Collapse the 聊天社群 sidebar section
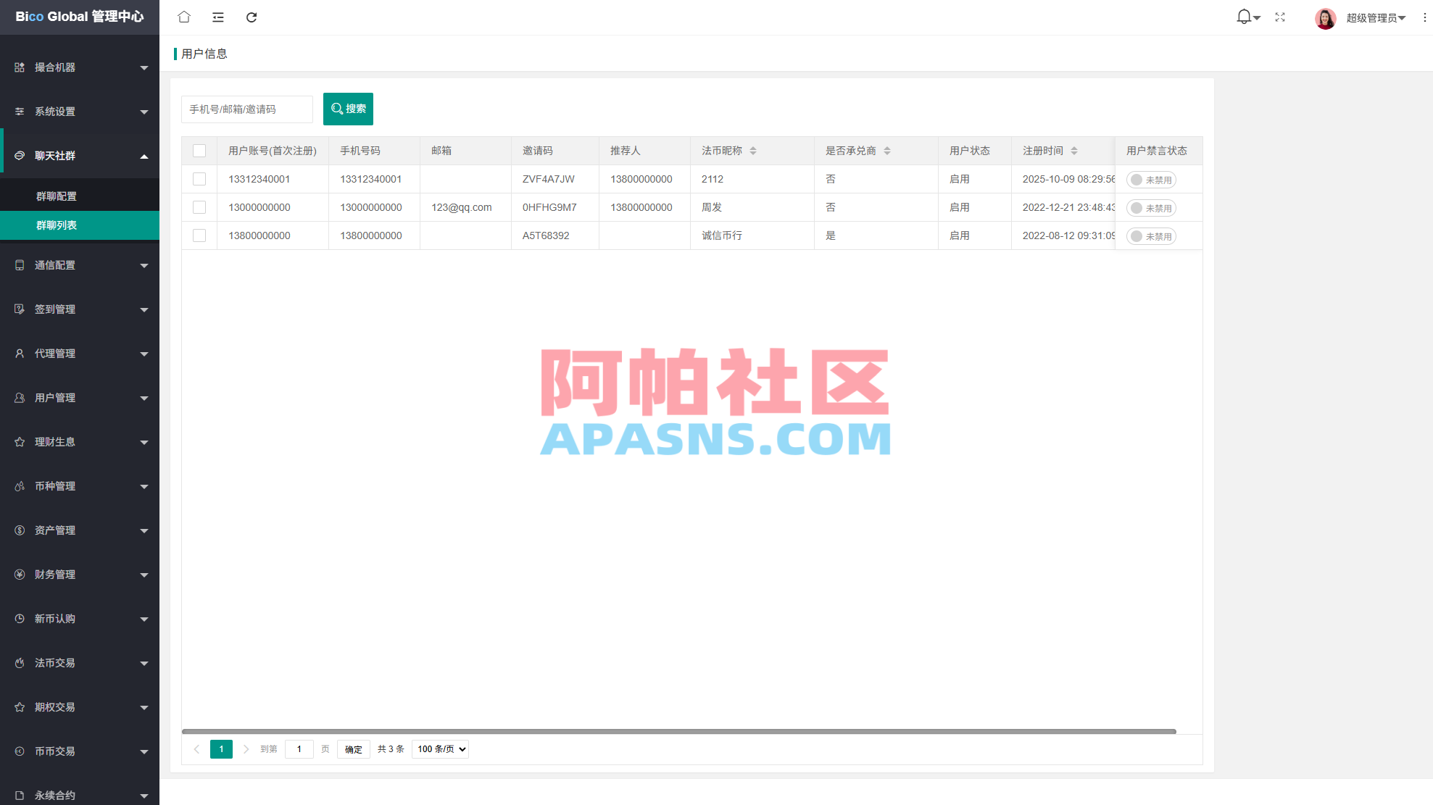Viewport: 1433px width, 805px height. coord(80,154)
